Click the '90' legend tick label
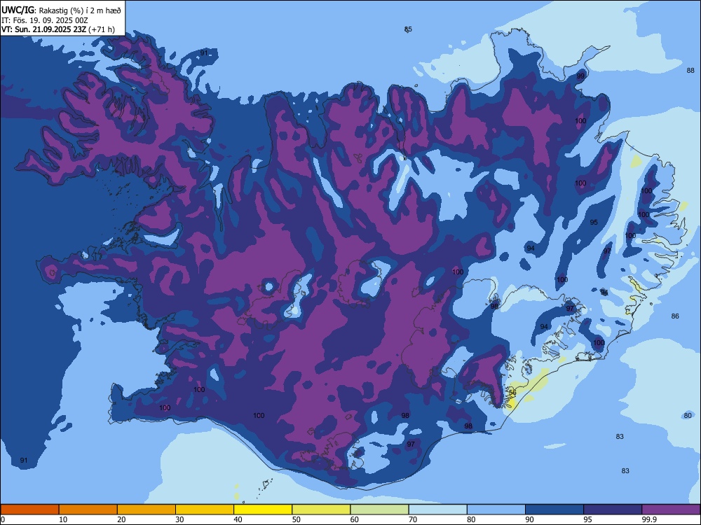 530,519
